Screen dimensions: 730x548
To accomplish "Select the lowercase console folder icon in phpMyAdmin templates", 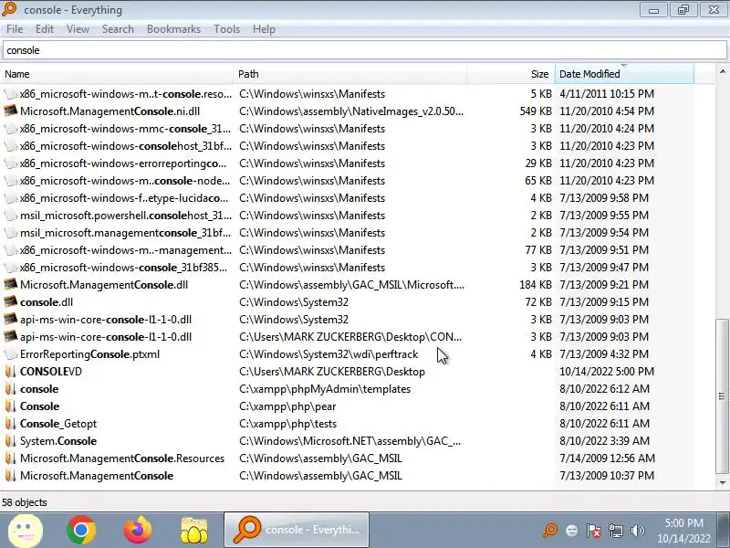I will coord(11,389).
